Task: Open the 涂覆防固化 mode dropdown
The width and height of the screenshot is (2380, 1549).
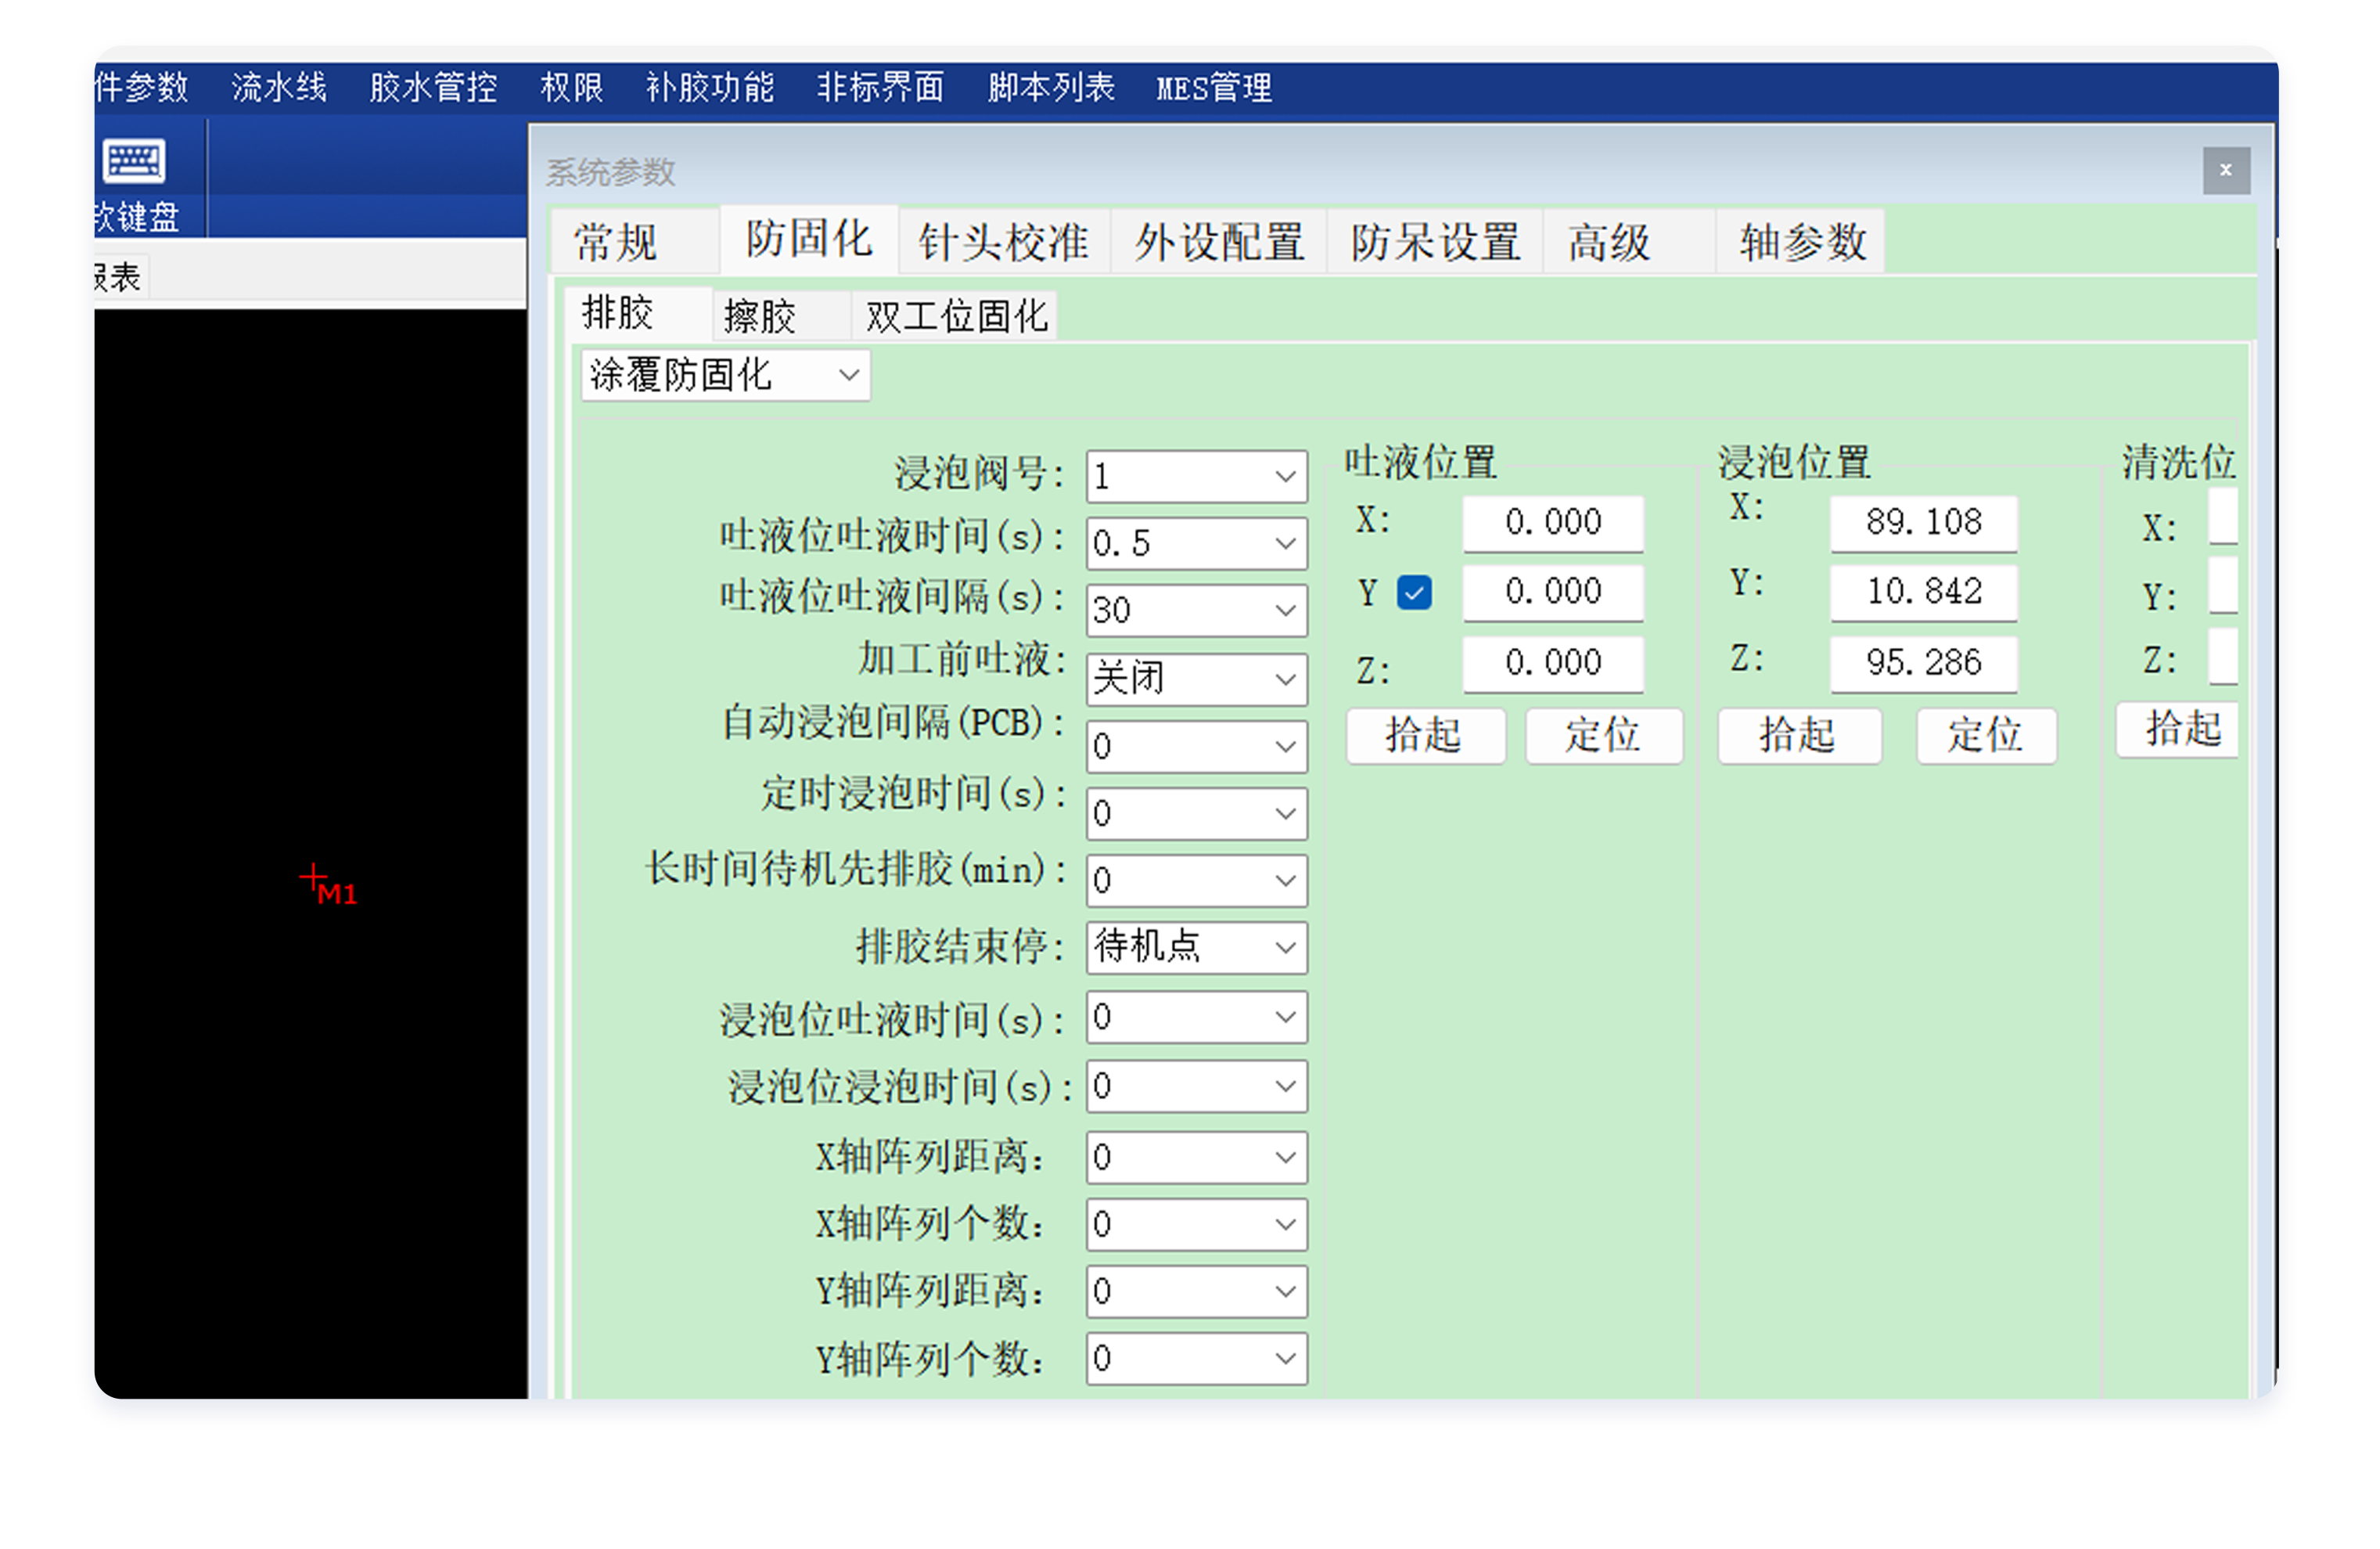Action: (724, 375)
